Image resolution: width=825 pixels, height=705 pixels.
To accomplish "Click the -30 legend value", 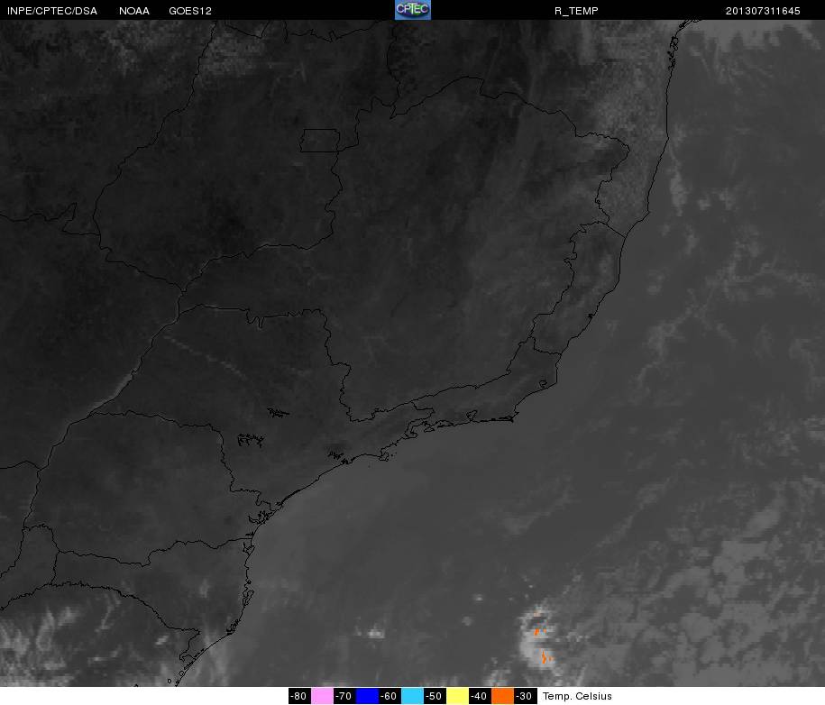I will pos(525,696).
